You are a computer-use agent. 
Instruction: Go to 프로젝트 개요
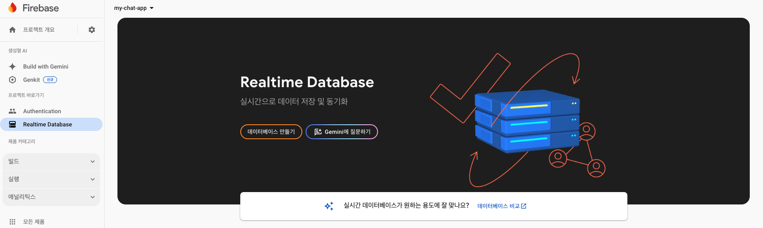pos(39,30)
